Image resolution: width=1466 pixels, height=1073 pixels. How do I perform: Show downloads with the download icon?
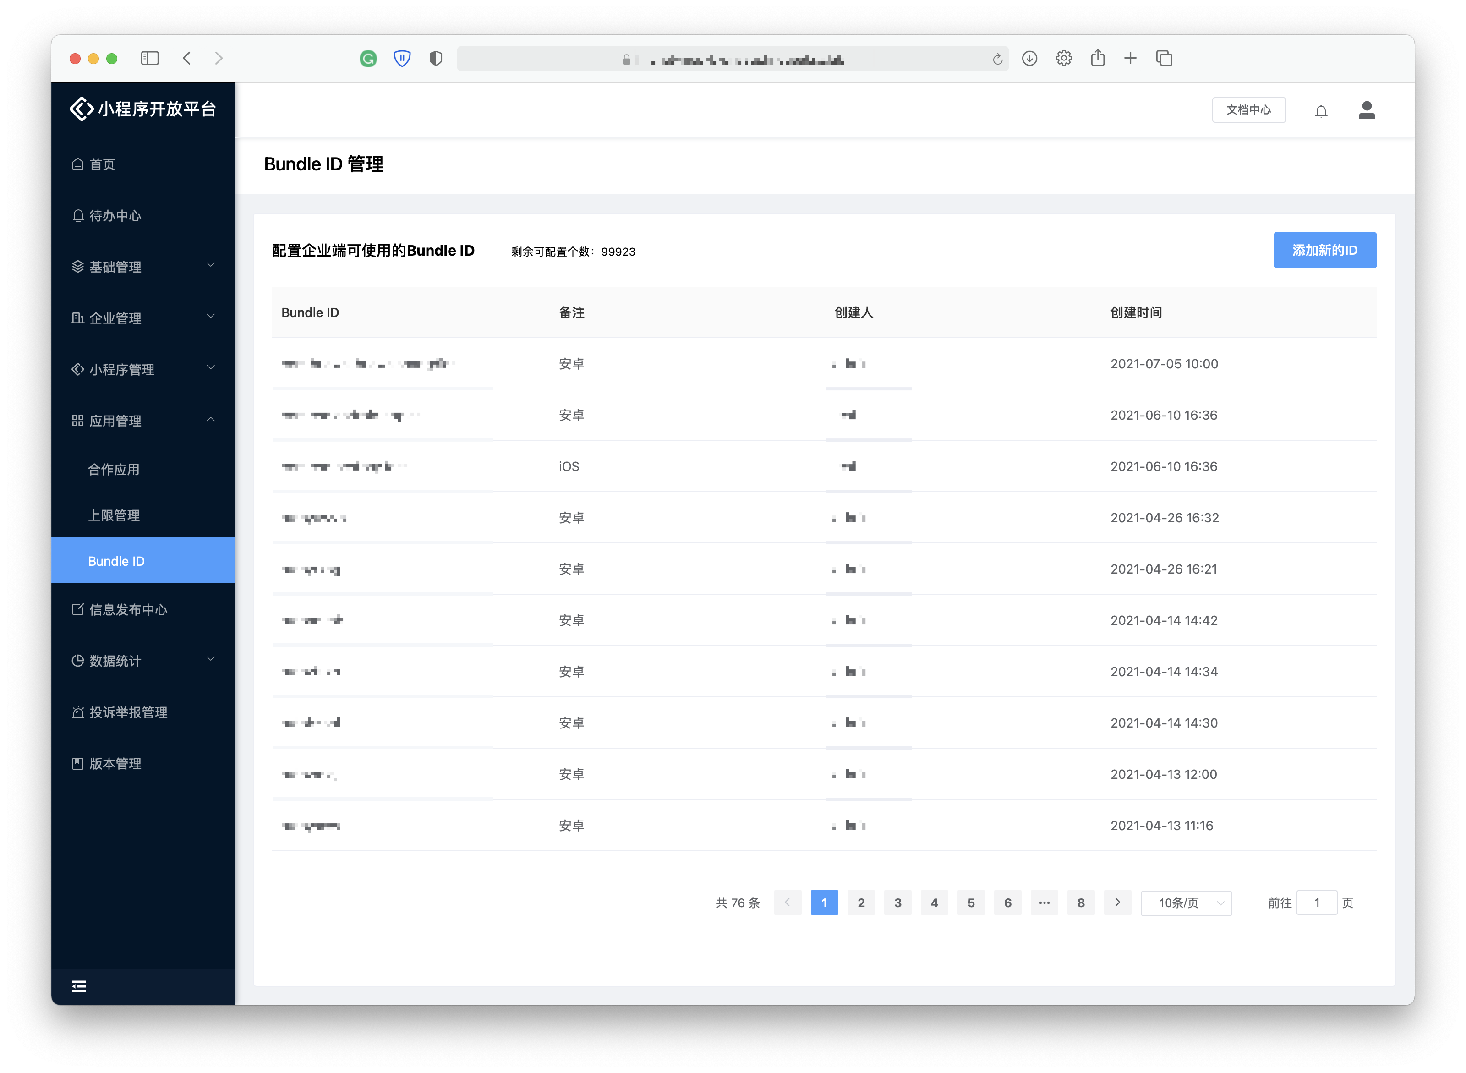[x=1029, y=59]
